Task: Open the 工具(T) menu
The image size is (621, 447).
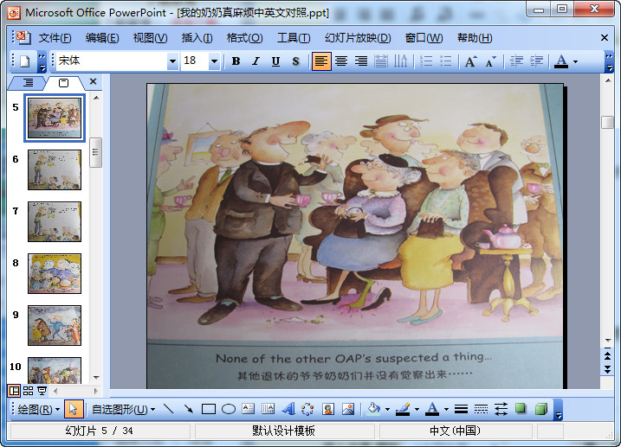Action: [x=294, y=38]
